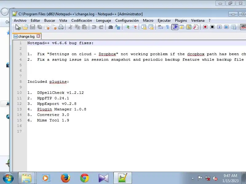
Task: Click the Copy toolbar icon
Action: pos(77,27)
